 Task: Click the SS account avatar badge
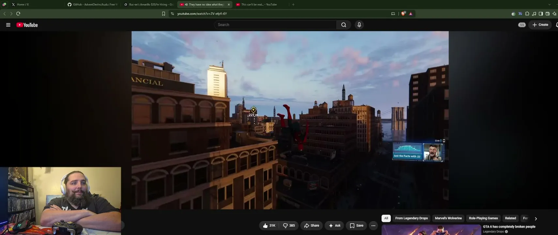[x=522, y=25]
